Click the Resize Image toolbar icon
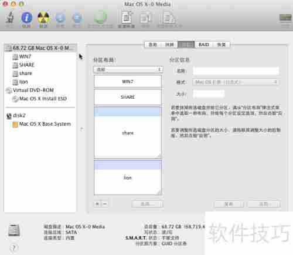The width and height of the screenshot is (293, 255). click(169, 18)
